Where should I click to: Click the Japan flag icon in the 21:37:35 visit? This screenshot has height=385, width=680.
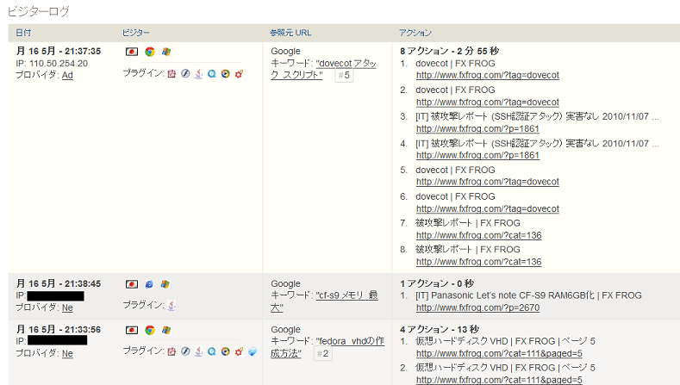(132, 52)
